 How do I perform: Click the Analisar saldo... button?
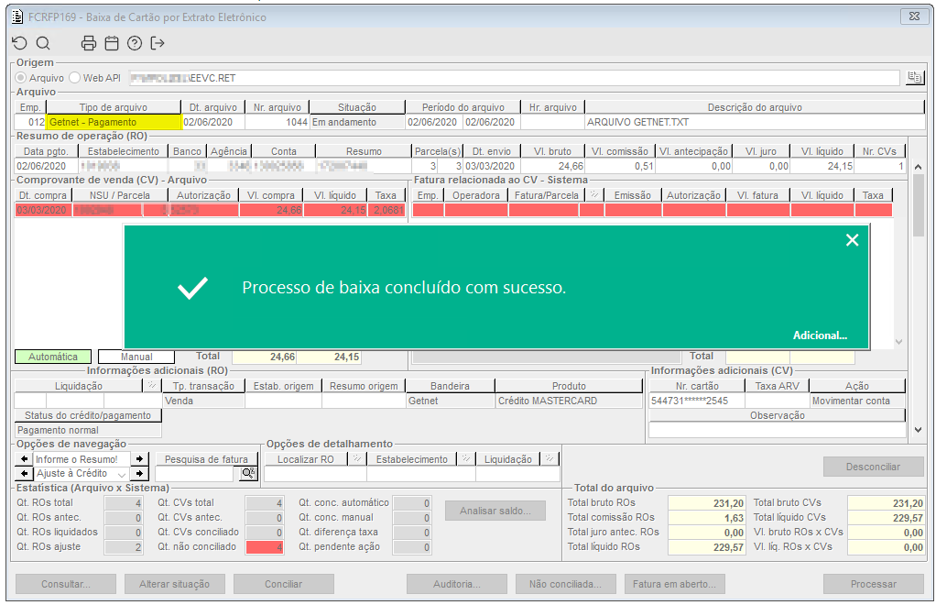pyautogui.click(x=495, y=511)
